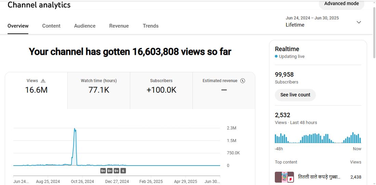The height and width of the screenshot is (185, 376).
Task: Click the -48h chart label
Action: pos(279,149)
